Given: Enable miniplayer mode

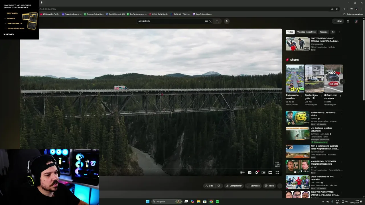Looking at the screenshot, I should tap(263, 173).
